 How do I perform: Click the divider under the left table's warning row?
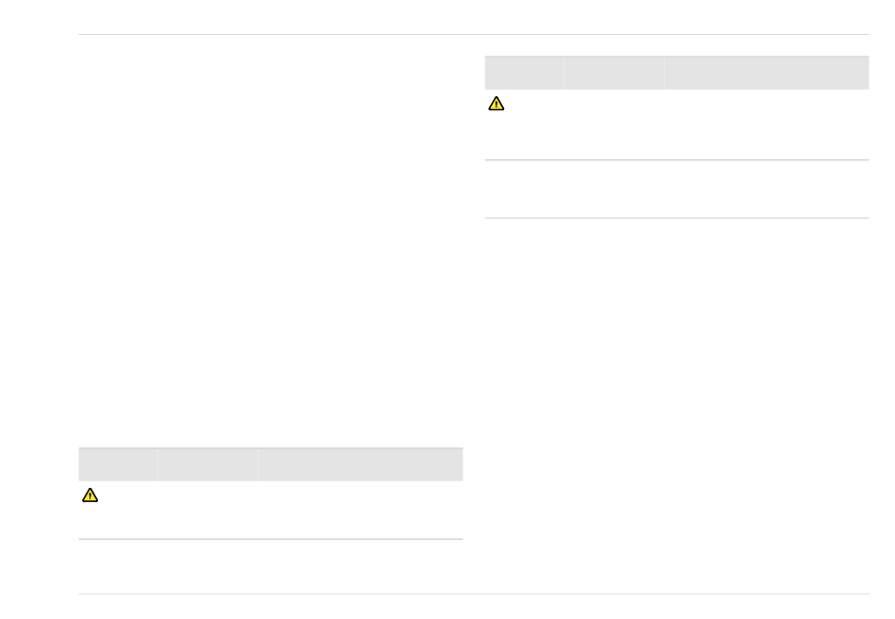pyautogui.click(x=270, y=539)
